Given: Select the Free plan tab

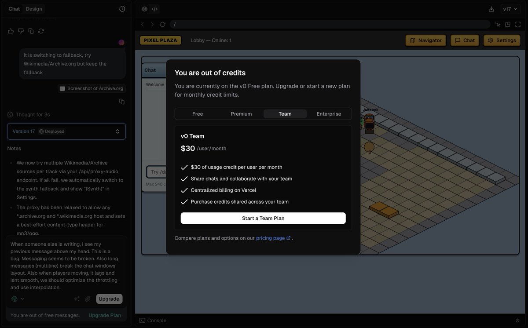Looking at the screenshot, I should pos(198,114).
